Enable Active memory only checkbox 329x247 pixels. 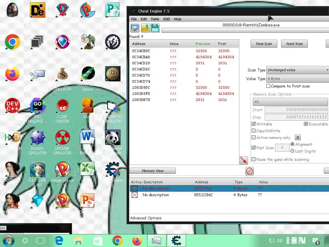tap(253, 137)
